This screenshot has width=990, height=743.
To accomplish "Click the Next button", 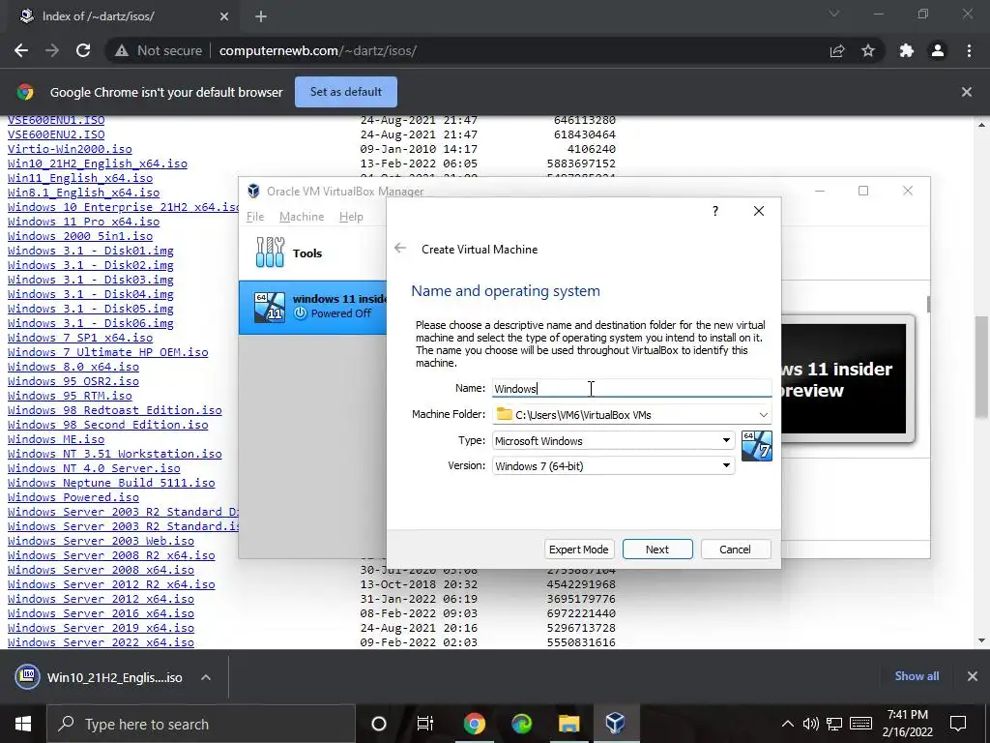I will click(657, 550).
